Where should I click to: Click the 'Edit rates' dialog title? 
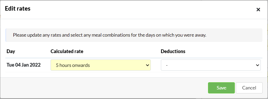(18, 8)
